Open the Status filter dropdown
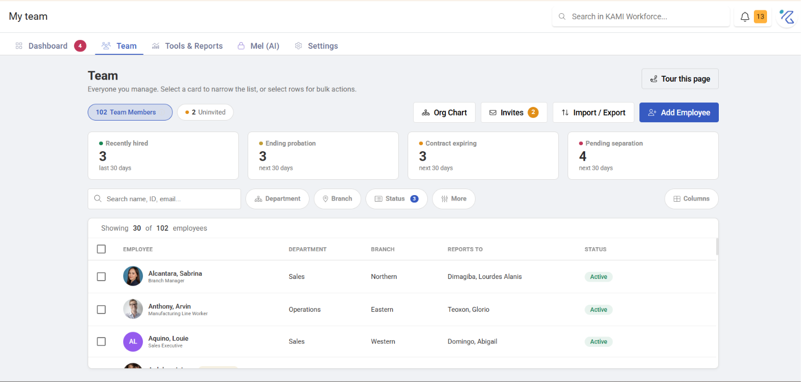 point(397,199)
